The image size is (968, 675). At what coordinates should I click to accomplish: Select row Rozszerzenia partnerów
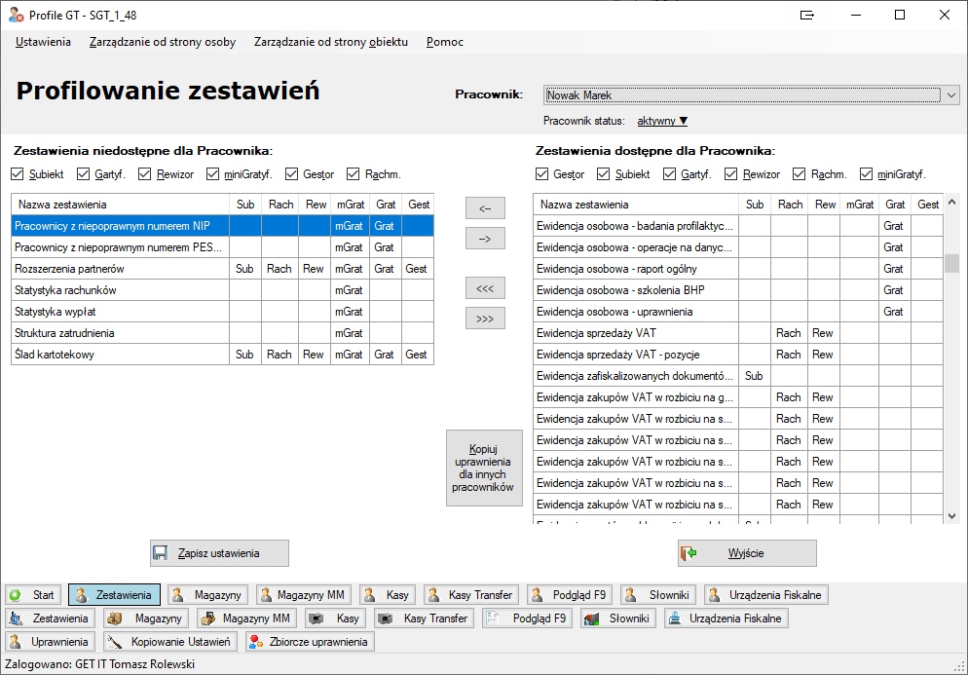pos(222,269)
